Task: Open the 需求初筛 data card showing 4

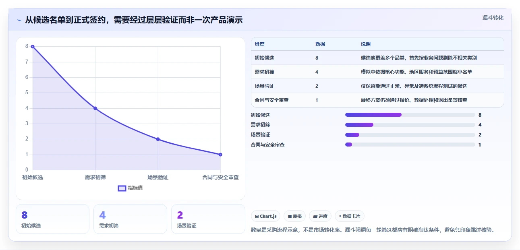Action: pyautogui.click(x=130, y=219)
